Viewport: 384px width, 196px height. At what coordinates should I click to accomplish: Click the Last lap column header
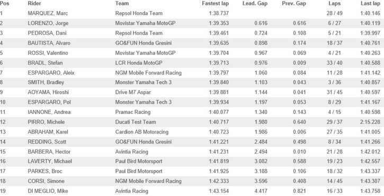click(x=370, y=3)
